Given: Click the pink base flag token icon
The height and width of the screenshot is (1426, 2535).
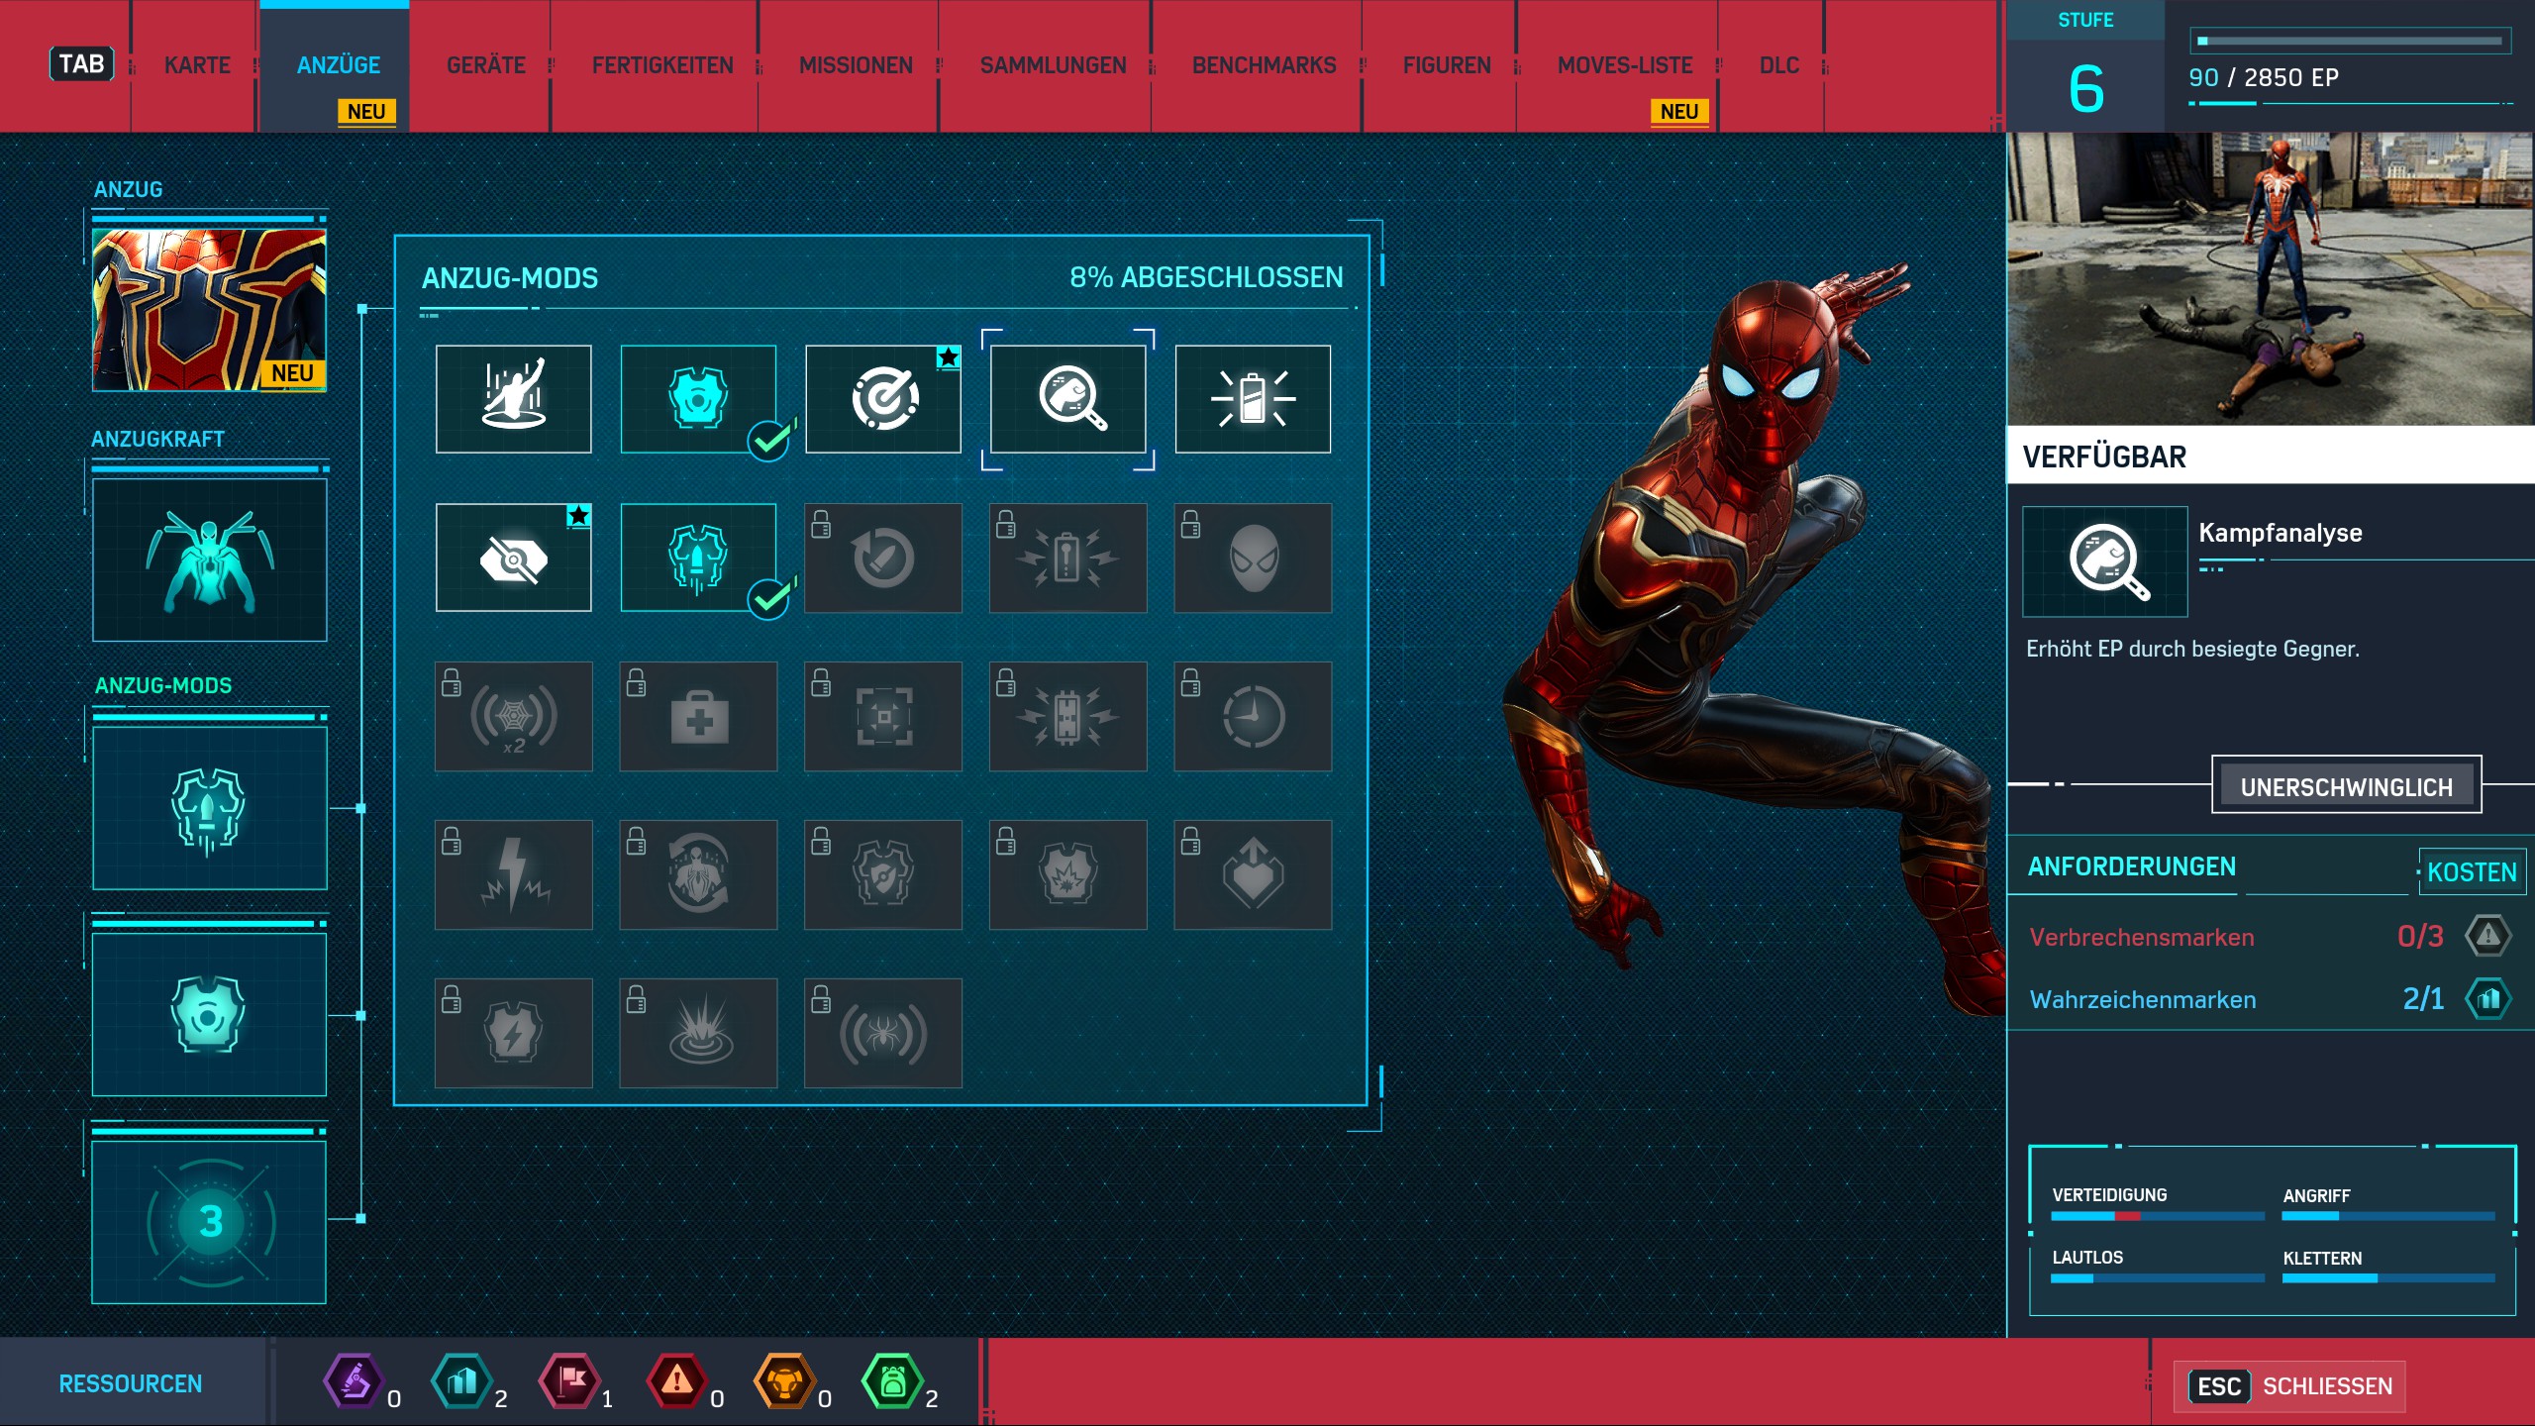Looking at the screenshot, I should [568, 1380].
